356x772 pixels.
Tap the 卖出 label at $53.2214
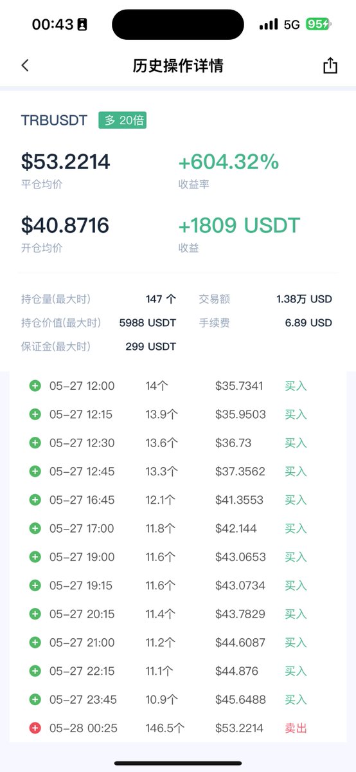point(296,728)
